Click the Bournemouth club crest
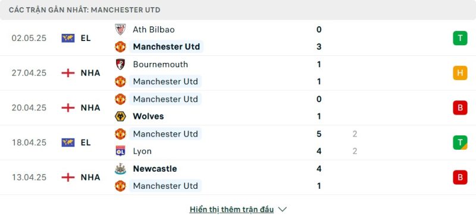Screen dimensions: 476x215 120,64
